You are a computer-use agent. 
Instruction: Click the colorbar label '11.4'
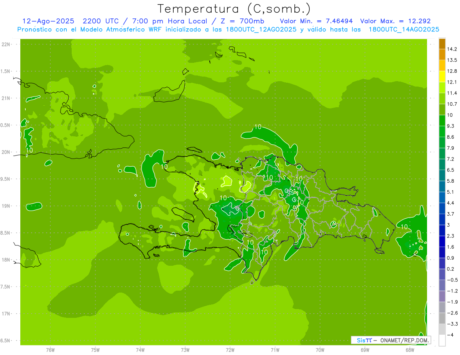pos(452,93)
